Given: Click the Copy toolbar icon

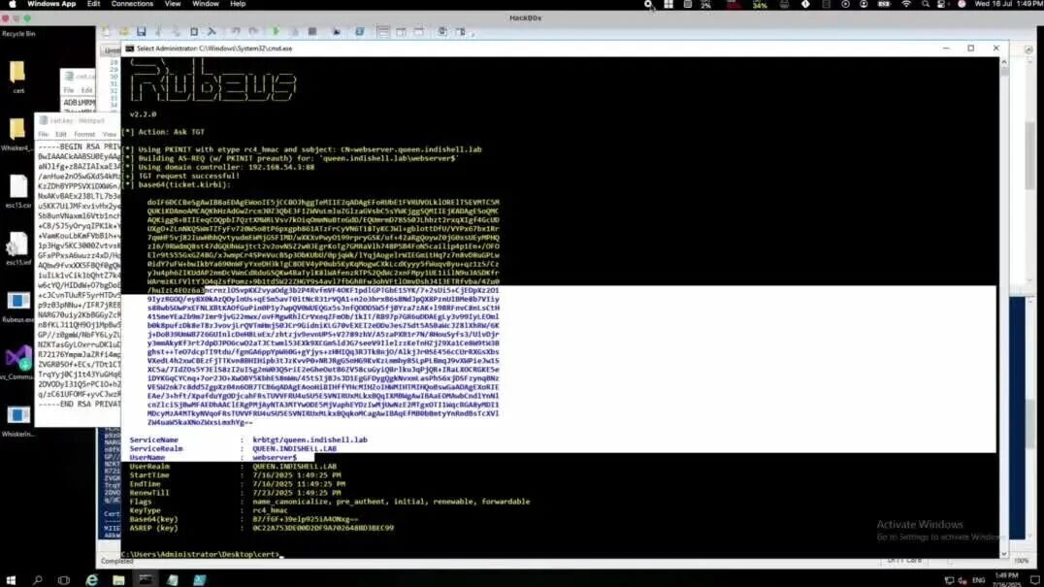Looking at the screenshot, I should pos(176,31).
